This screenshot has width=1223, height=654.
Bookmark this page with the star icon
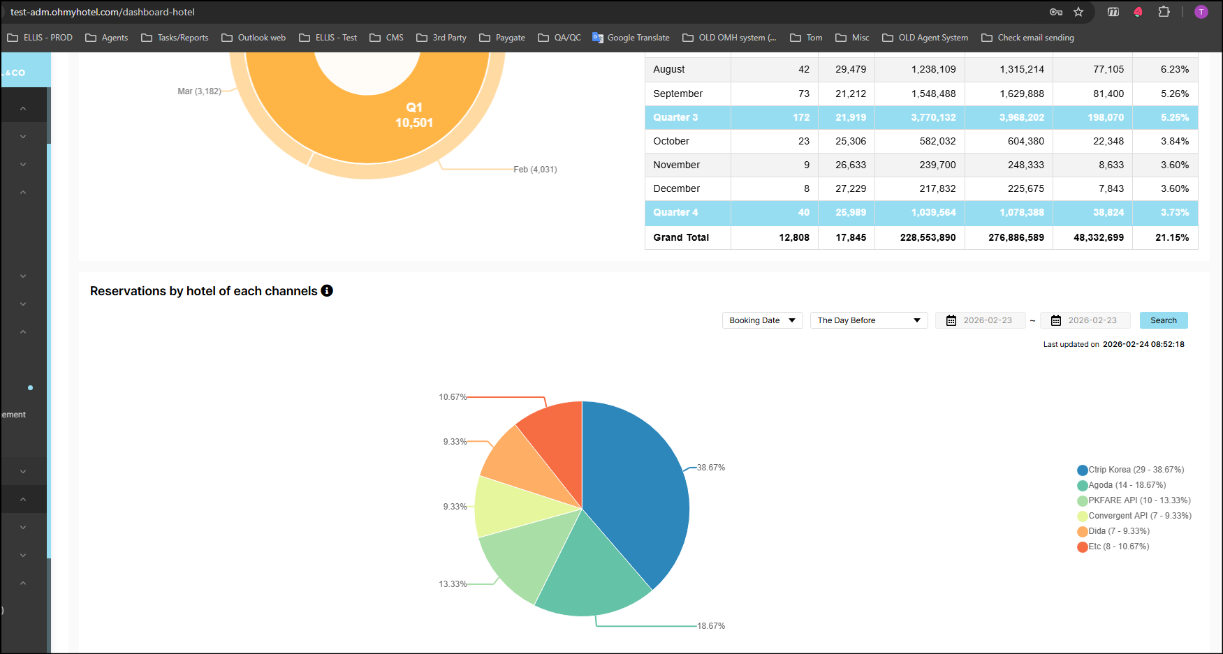point(1078,12)
